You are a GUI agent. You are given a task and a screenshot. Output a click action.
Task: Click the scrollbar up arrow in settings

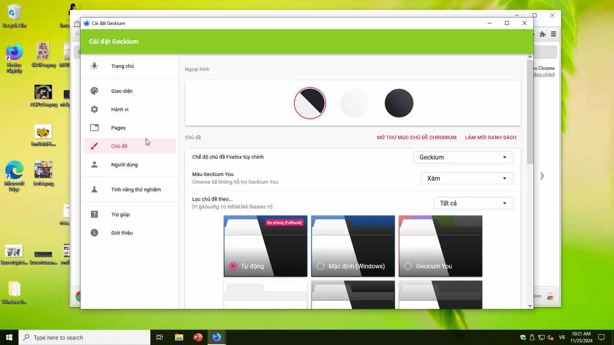(530, 57)
